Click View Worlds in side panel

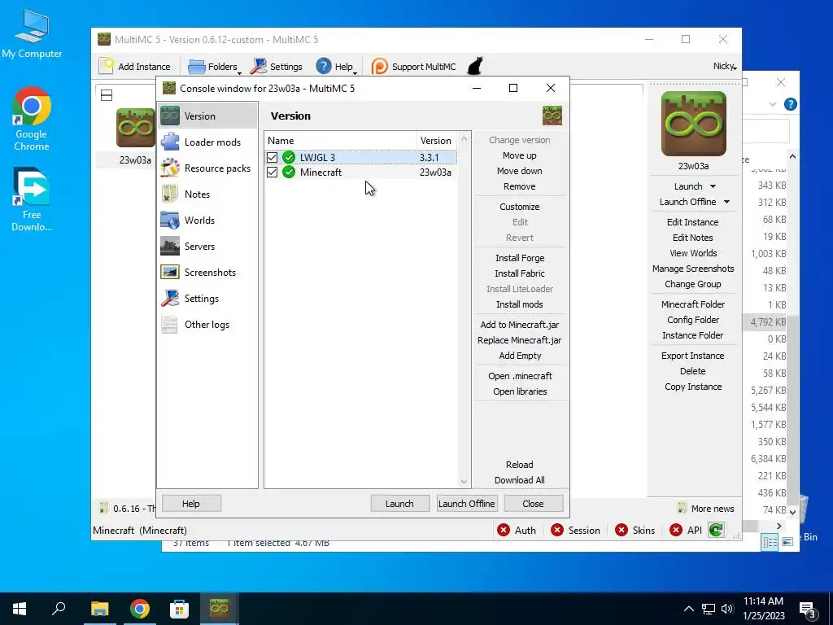[x=693, y=253]
